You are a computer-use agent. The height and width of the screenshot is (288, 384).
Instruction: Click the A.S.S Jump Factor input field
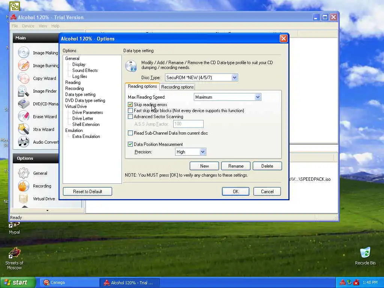click(x=188, y=124)
